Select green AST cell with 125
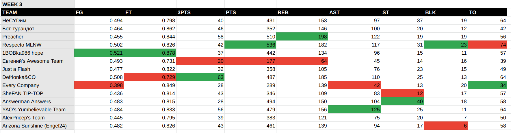The height and width of the screenshot is (133, 511). click(354, 109)
